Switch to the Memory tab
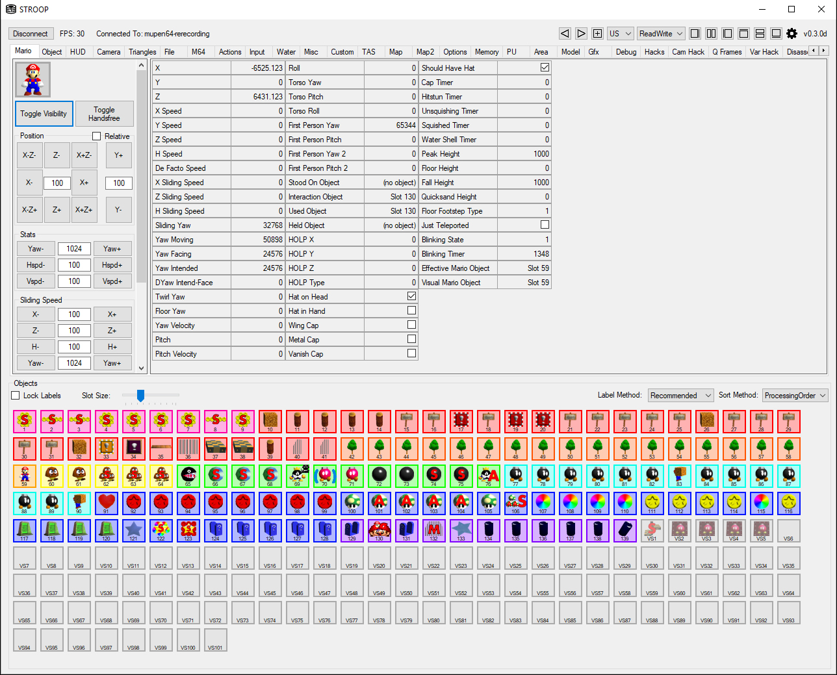This screenshot has width=837, height=675. click(x=487, y=52)
